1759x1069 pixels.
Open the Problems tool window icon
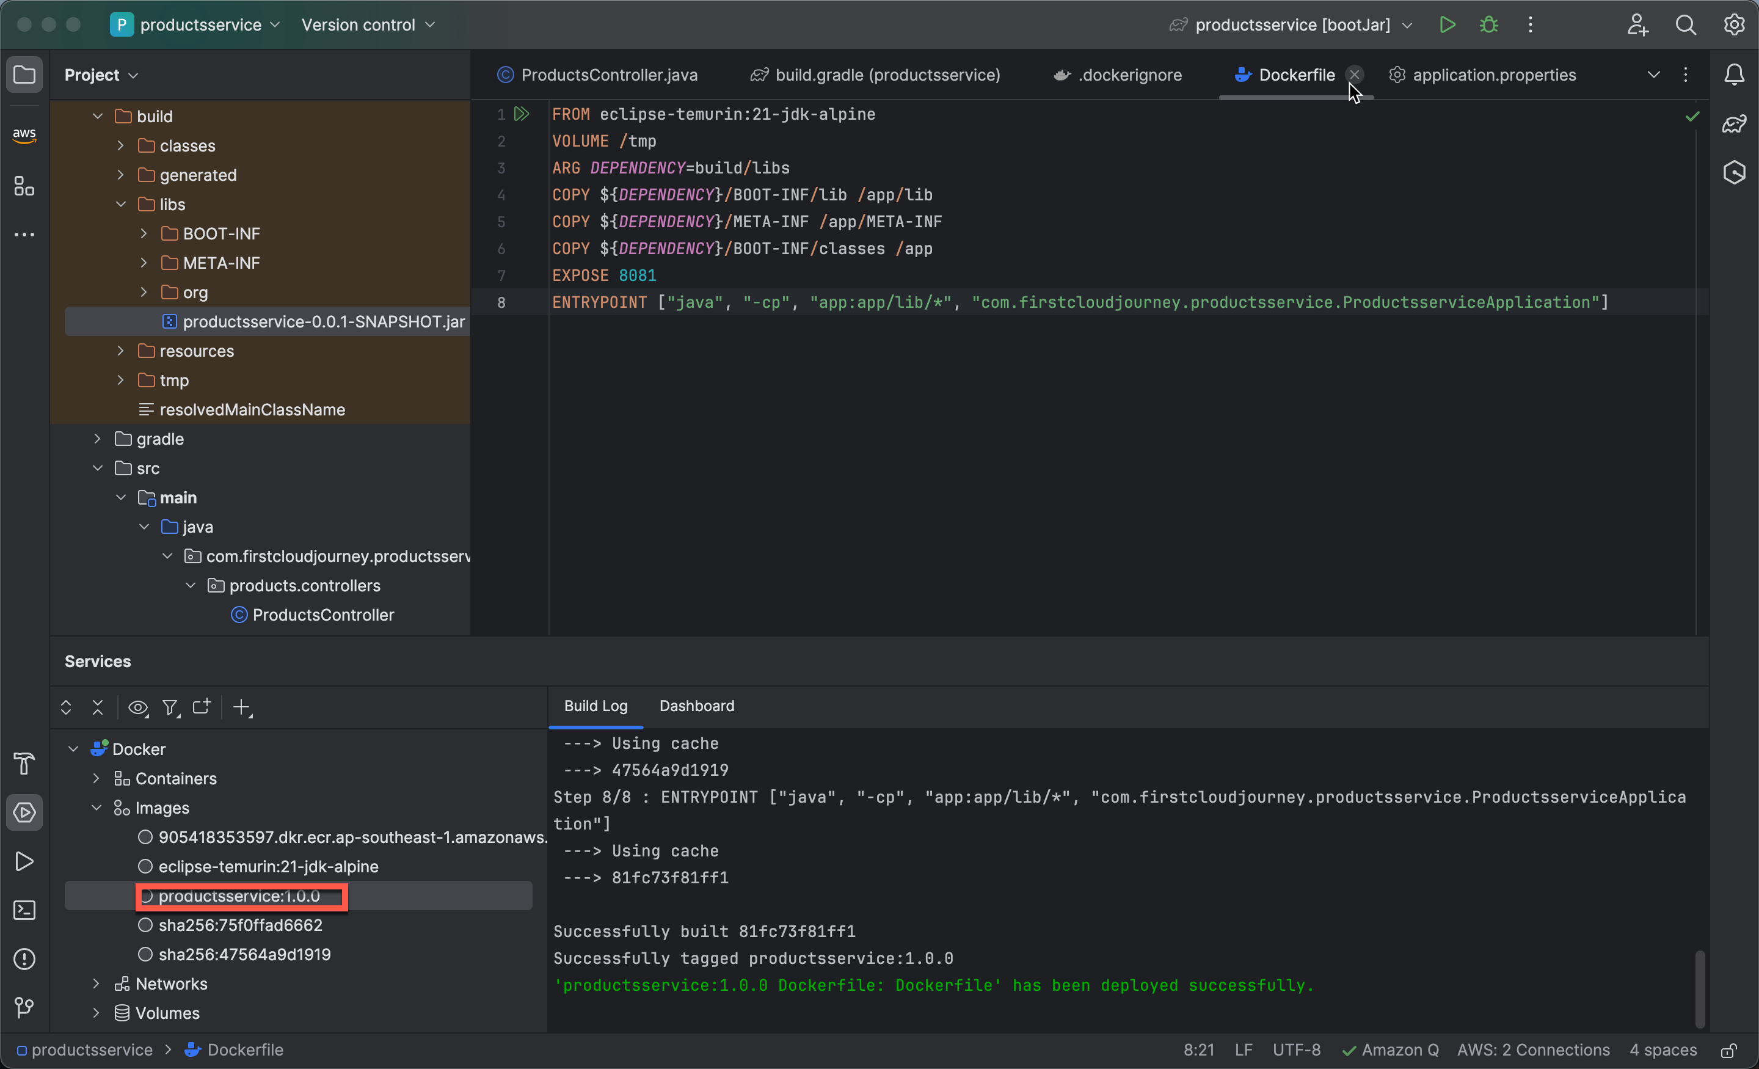point(24,958)
